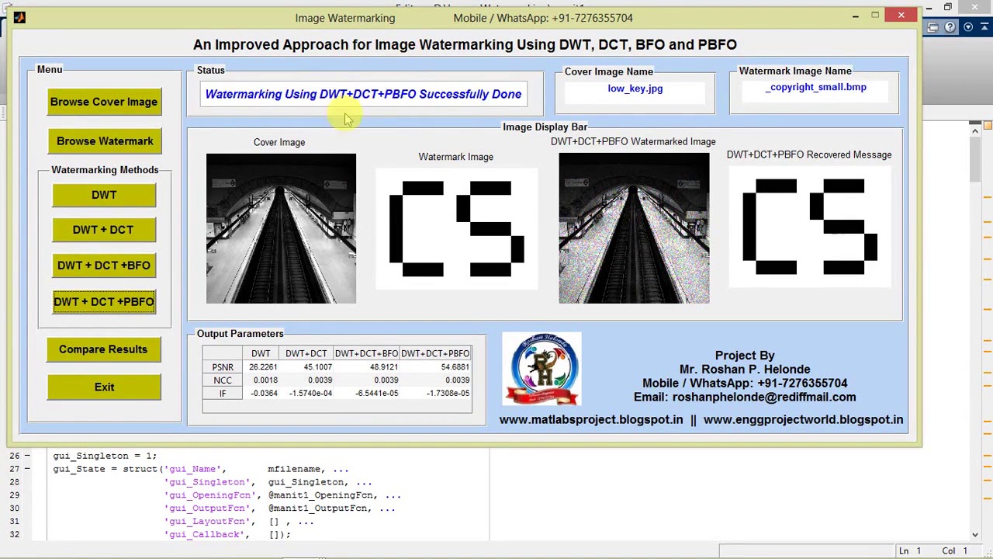The image size is (993, 559).
Task: Select IF value -6.5441e-05
Action: pyautogui.click(x=377, y=394)
